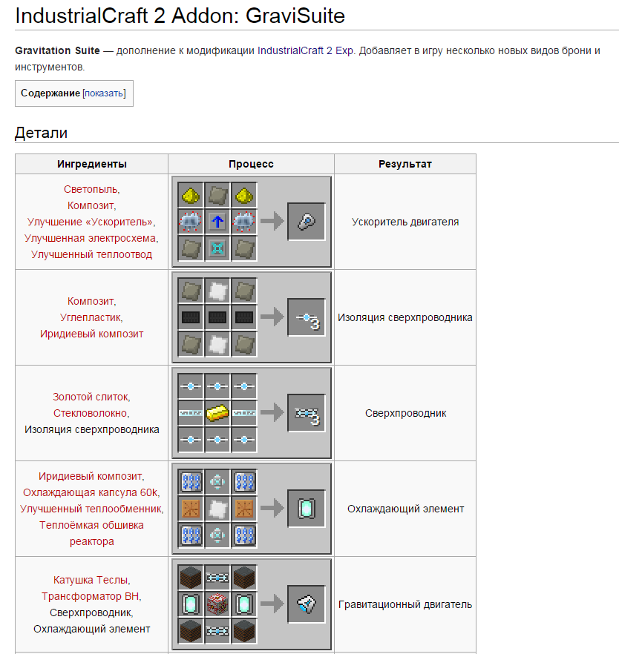Open the Улучшенный теплоотвод link
The width and height of the screenshot is (619, 654).
pyautogui.click(x=91, y=254)
